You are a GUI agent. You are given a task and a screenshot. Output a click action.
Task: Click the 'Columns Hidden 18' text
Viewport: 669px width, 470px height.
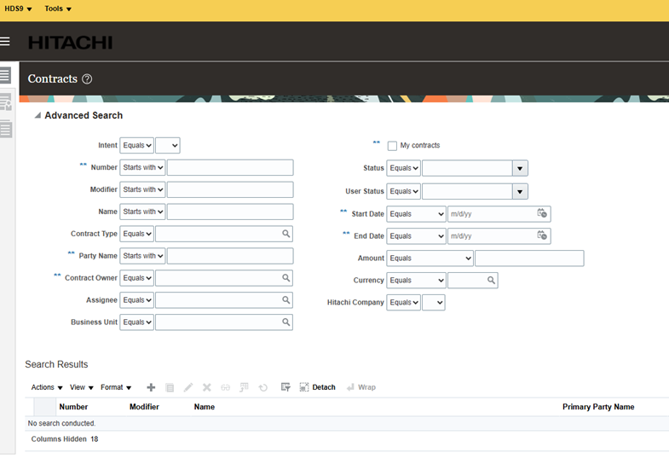tap(65, 438)
